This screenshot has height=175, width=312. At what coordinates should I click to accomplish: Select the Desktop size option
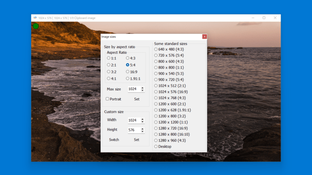click(x=163, y=146)
